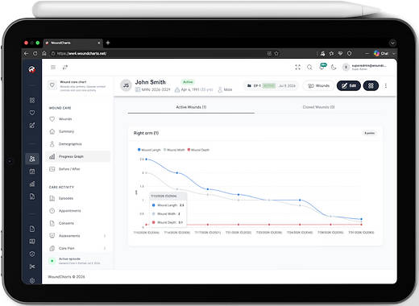Click the edit pencil icon in dark sidebar

tap(32, 125)
